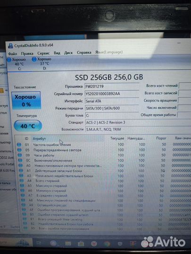Select the Изначально недействительные блоки row
Screen dimensions: 191x254
point(105,175)
